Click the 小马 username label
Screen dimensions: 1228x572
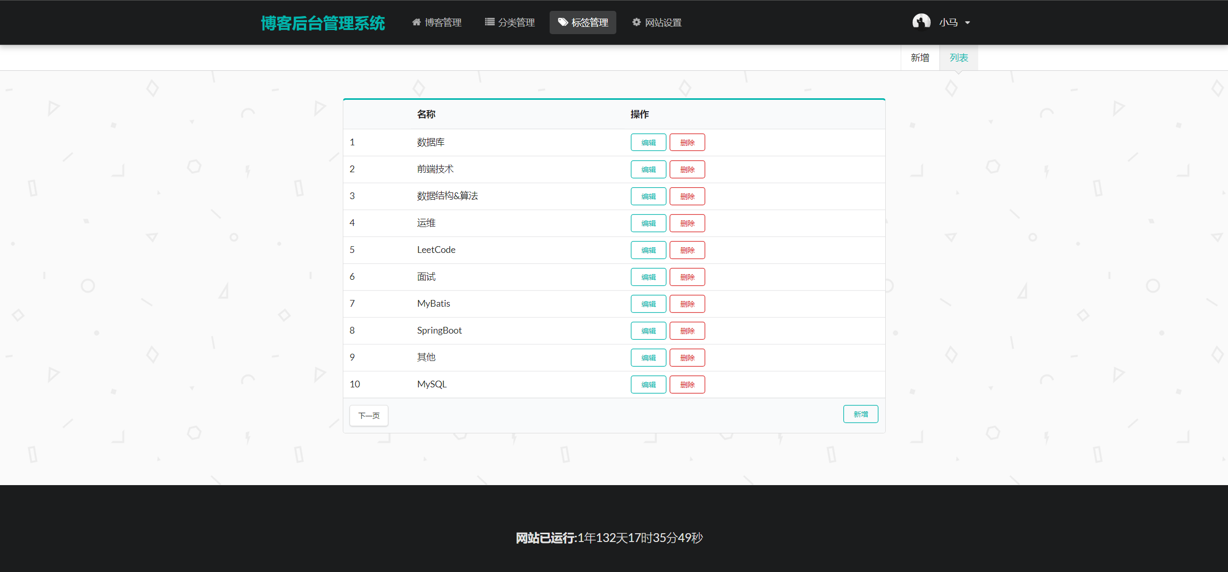(948, 22)
